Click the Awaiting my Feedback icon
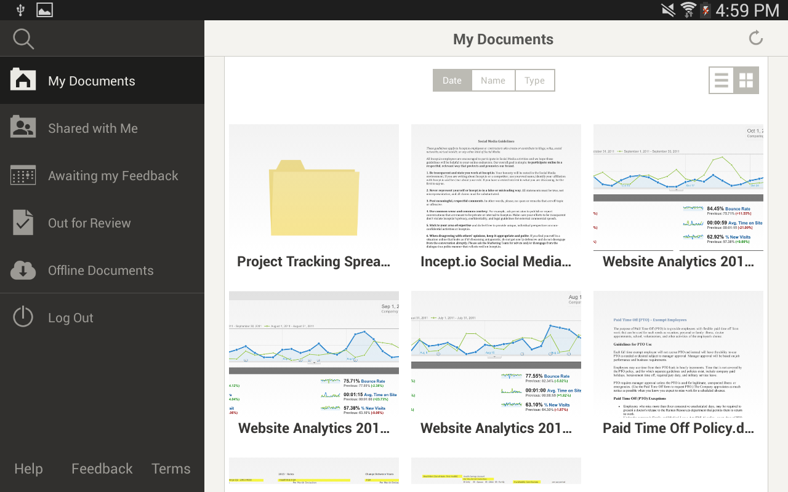 coord(23,175)
